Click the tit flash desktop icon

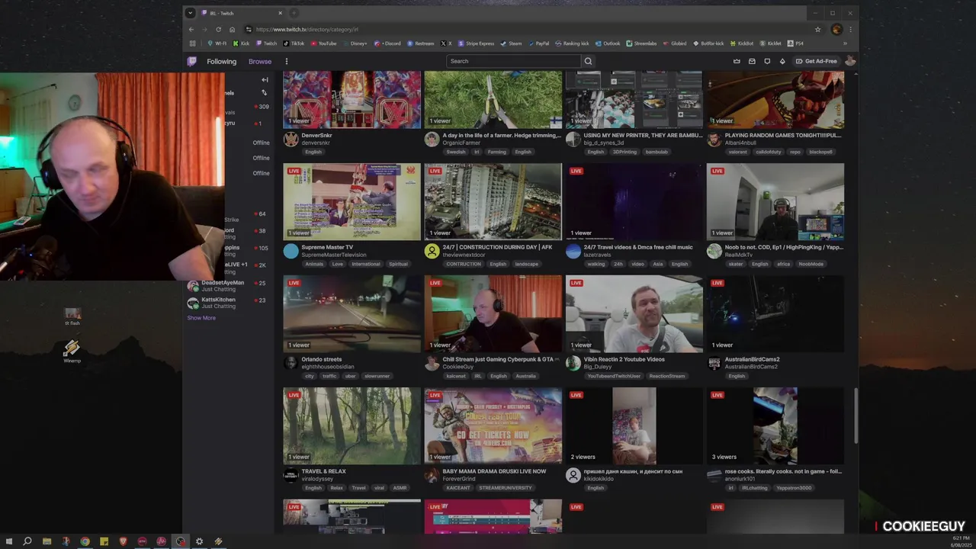pyautogui.click(x=72, y=316)
